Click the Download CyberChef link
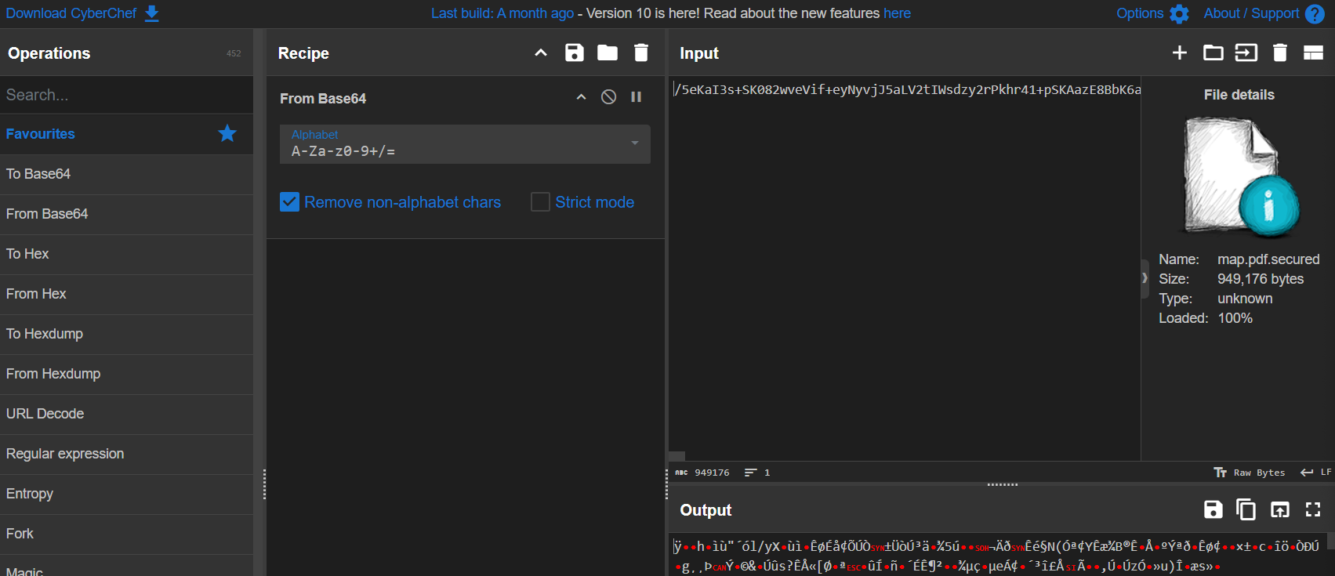This screenshot has width=1335, height=576. coord(71,13)
